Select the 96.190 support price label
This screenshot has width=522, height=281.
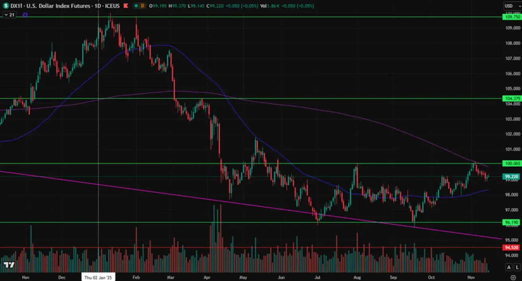(x=512, y=223)
